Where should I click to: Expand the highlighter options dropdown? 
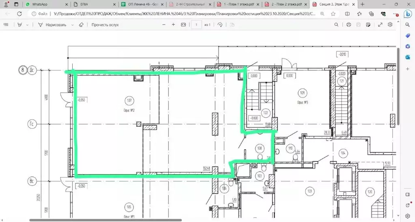(27, 25)
